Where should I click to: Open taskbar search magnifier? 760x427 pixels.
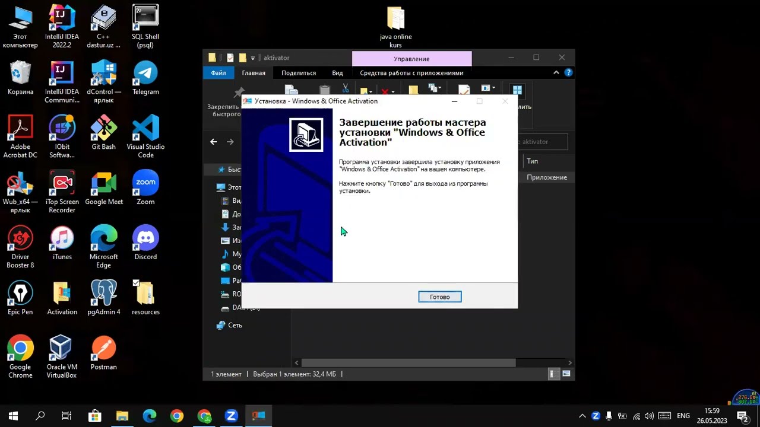pos(40,416)
